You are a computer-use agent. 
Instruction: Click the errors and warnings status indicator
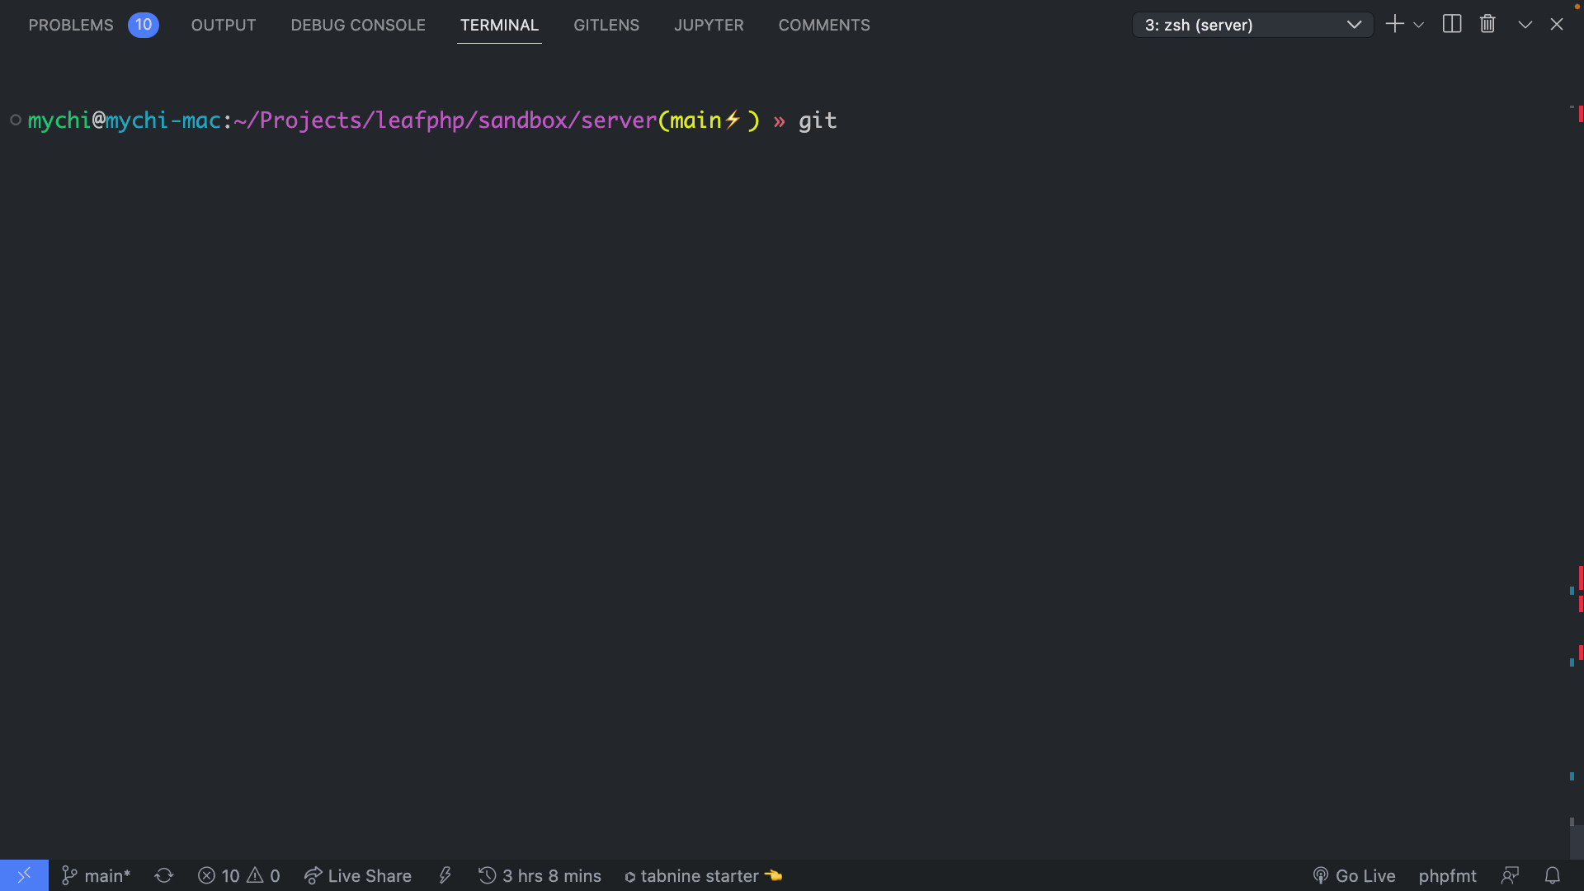tap(238, 876)
